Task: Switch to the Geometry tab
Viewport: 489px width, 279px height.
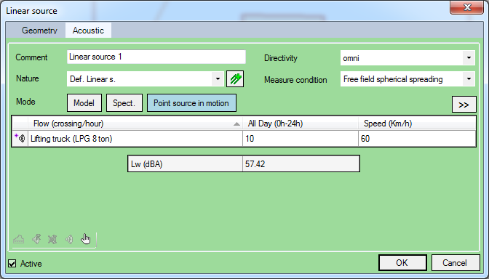Action: point(39,31)
